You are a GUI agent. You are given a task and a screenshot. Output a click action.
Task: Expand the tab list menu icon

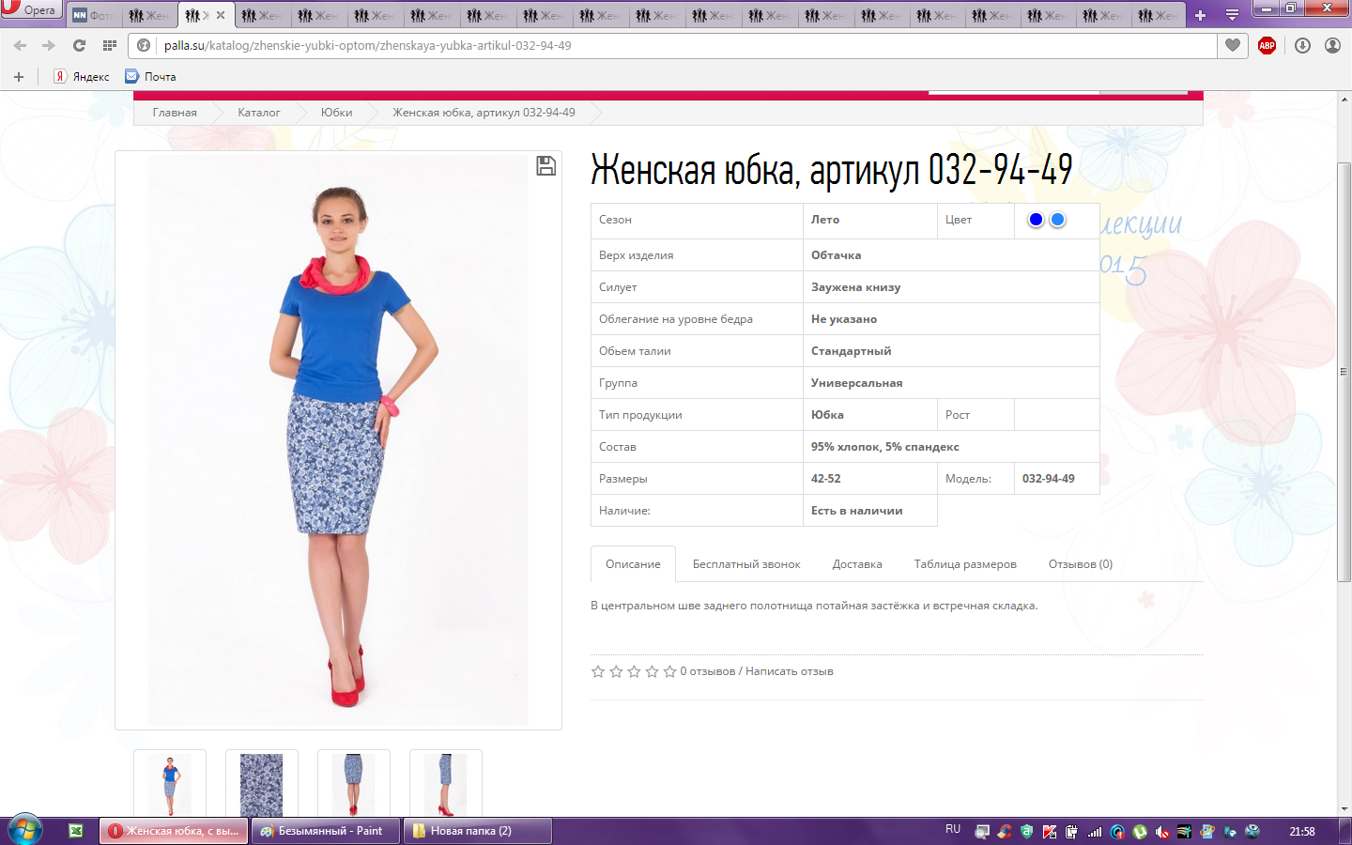[1232, 15]
